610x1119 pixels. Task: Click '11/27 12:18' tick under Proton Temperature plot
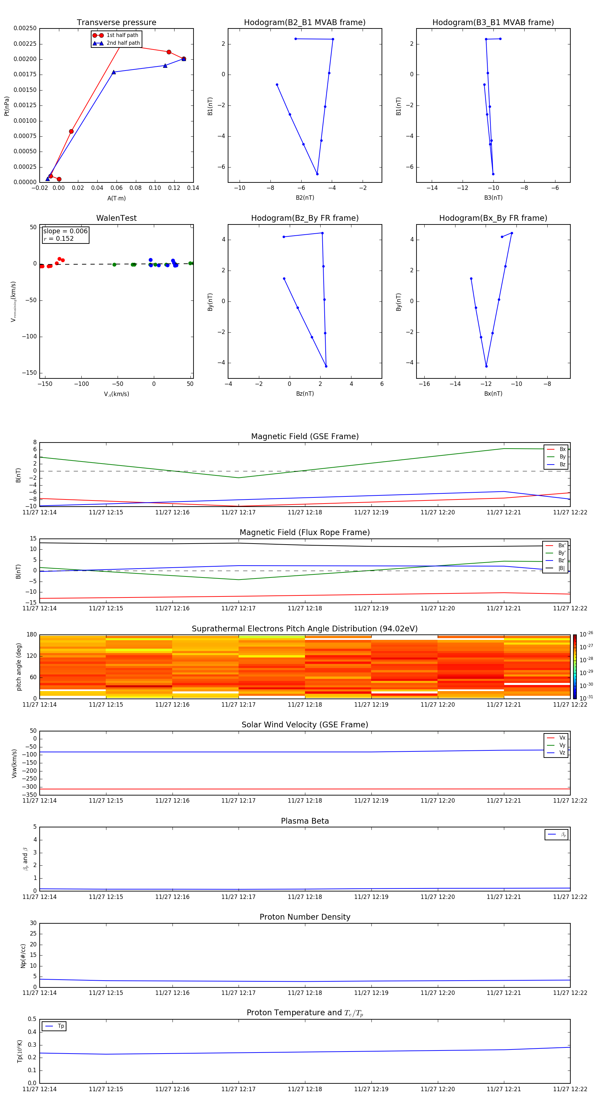coord(305,1089)
